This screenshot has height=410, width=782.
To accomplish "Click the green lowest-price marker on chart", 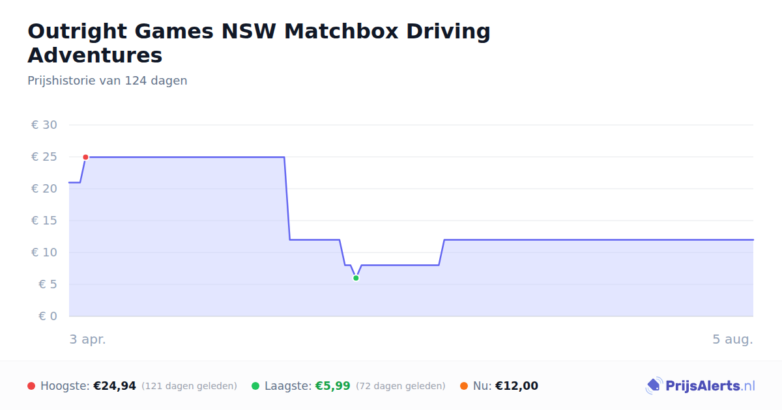I will click(356, 278).
